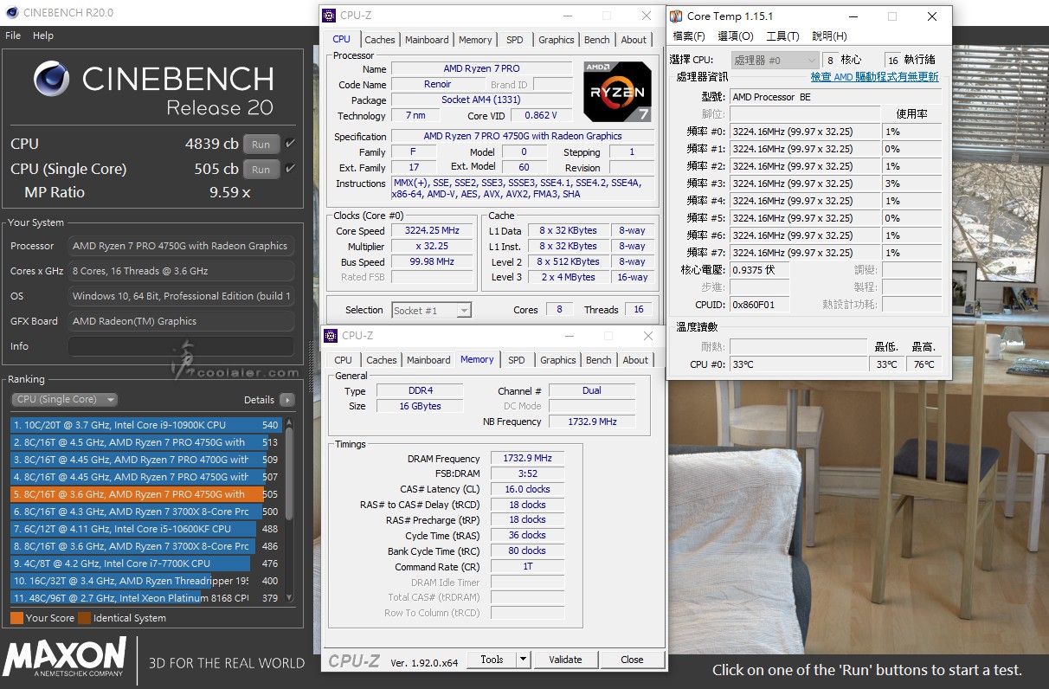This screenshot has width=1049, height=689.
Task: Click the Socket AM4 (1331) package value
Action: [481, 100]
